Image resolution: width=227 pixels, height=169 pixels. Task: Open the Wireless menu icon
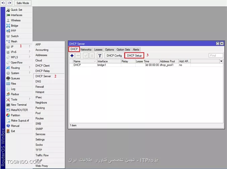tap(8, 20)
